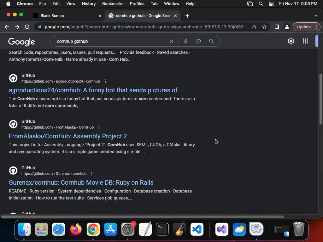Reload the current page
323x242 pixels.
coord(27,27)
